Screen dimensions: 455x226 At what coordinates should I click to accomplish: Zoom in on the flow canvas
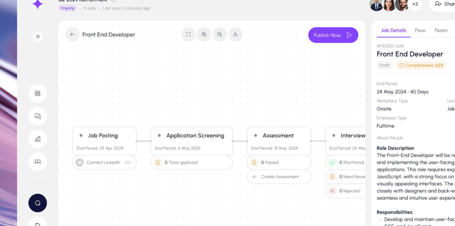[204, 34]
